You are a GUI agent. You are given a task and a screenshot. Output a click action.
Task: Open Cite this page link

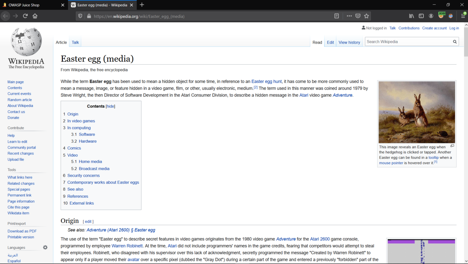coord(18,207)
